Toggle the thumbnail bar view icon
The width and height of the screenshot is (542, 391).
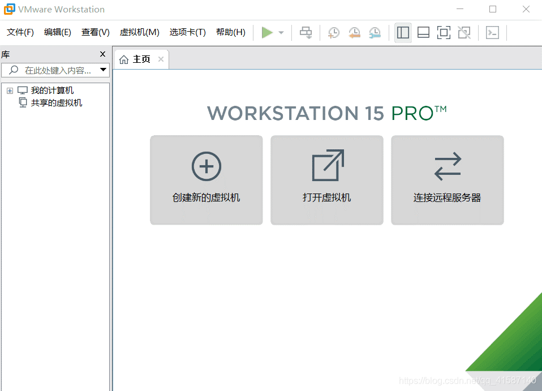(x=423, y=33)
